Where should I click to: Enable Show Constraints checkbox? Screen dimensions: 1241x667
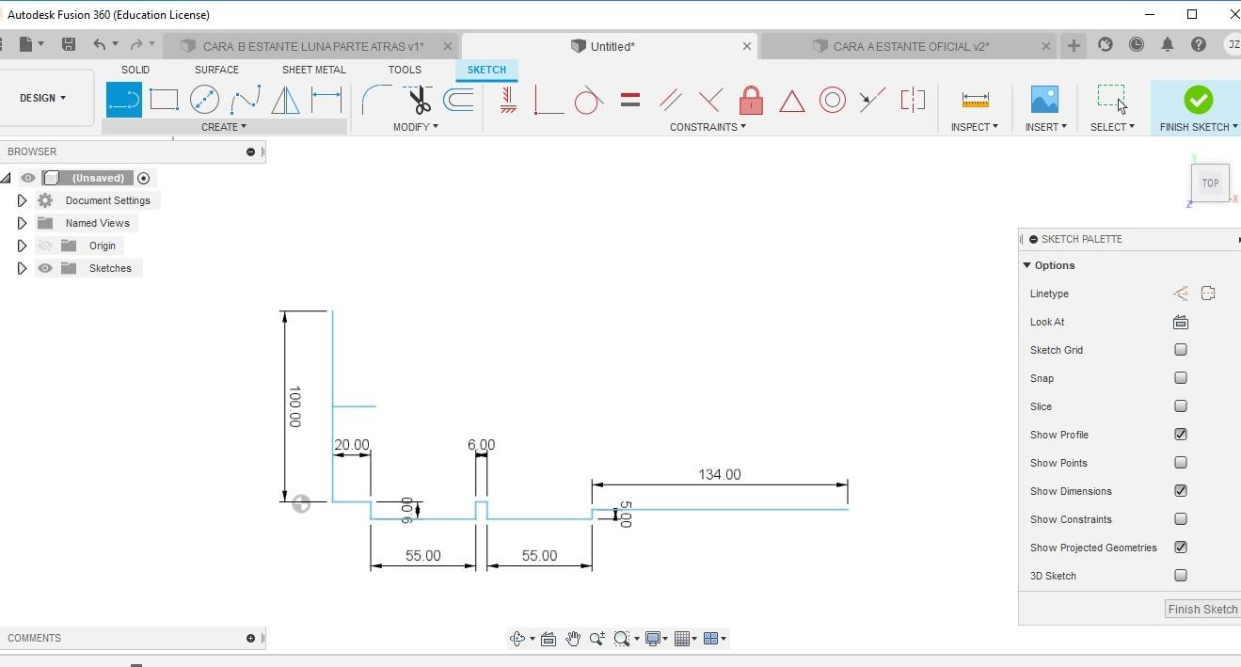click(x=1180, y=519)
